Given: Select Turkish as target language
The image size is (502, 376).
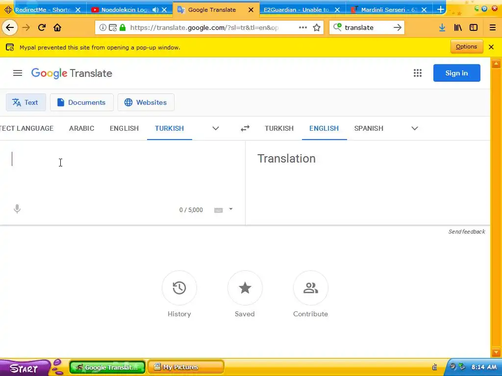Looking at the screenshot, I should click(279, 128).
